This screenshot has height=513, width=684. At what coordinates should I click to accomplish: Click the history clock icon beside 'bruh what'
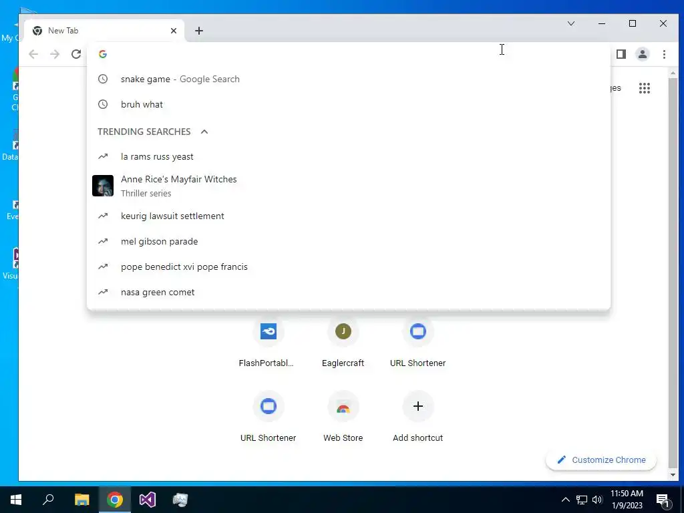point(102,104)
